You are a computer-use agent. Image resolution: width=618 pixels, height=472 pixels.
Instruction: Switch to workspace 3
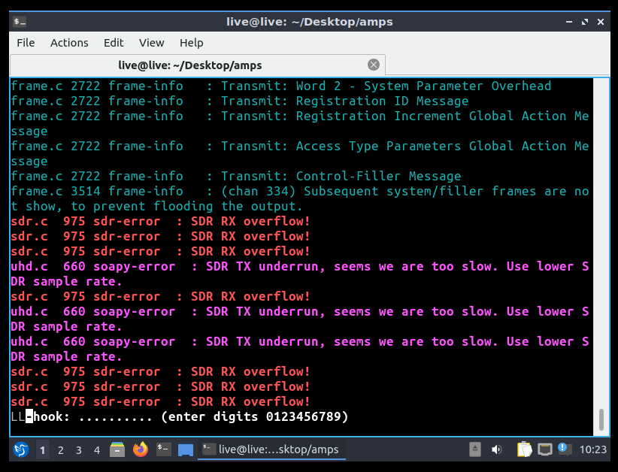(x=79, y=450)
